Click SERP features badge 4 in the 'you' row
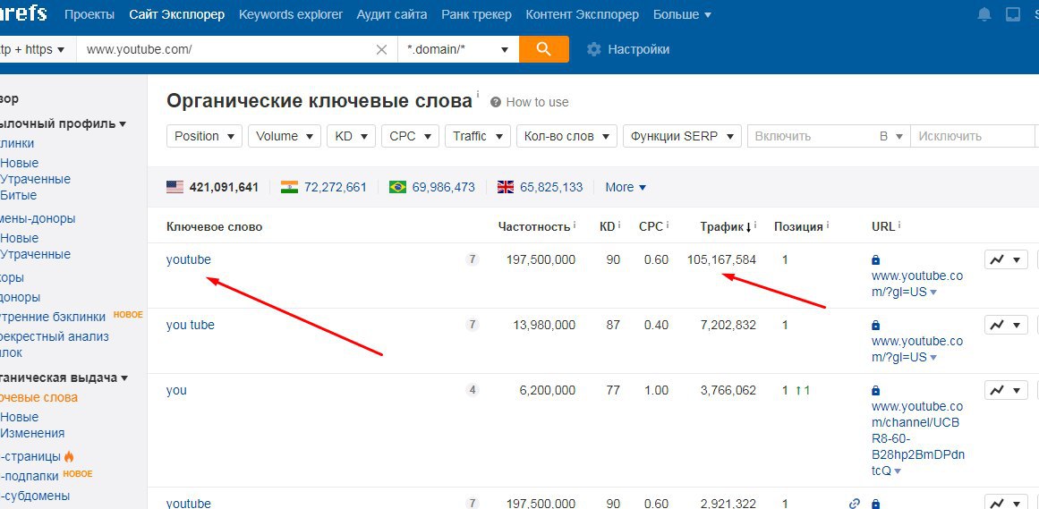Image resolution: width=1039 pixels, height=509 pixels. [x=473, y=390]
